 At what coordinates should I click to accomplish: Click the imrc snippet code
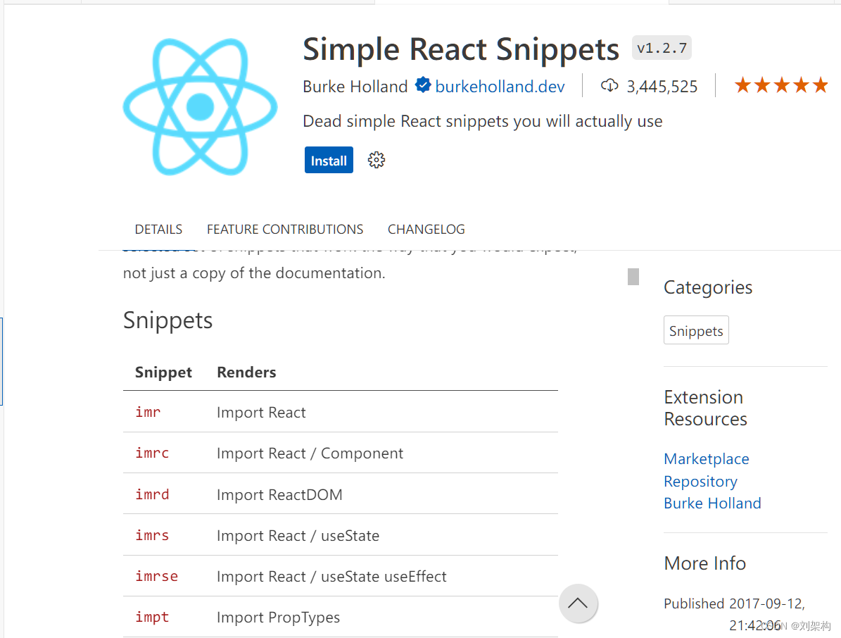click(152, 453)
